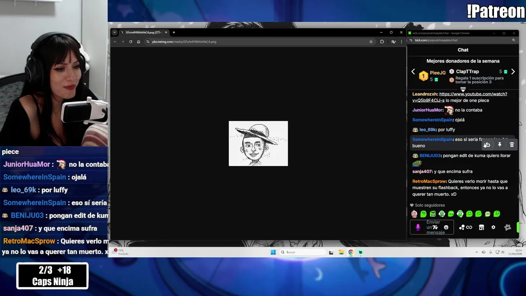The height and width of the screenshot is (296, 526).
Task: Show previous top donors with left arrow
Action: click(x=413, y=72)
